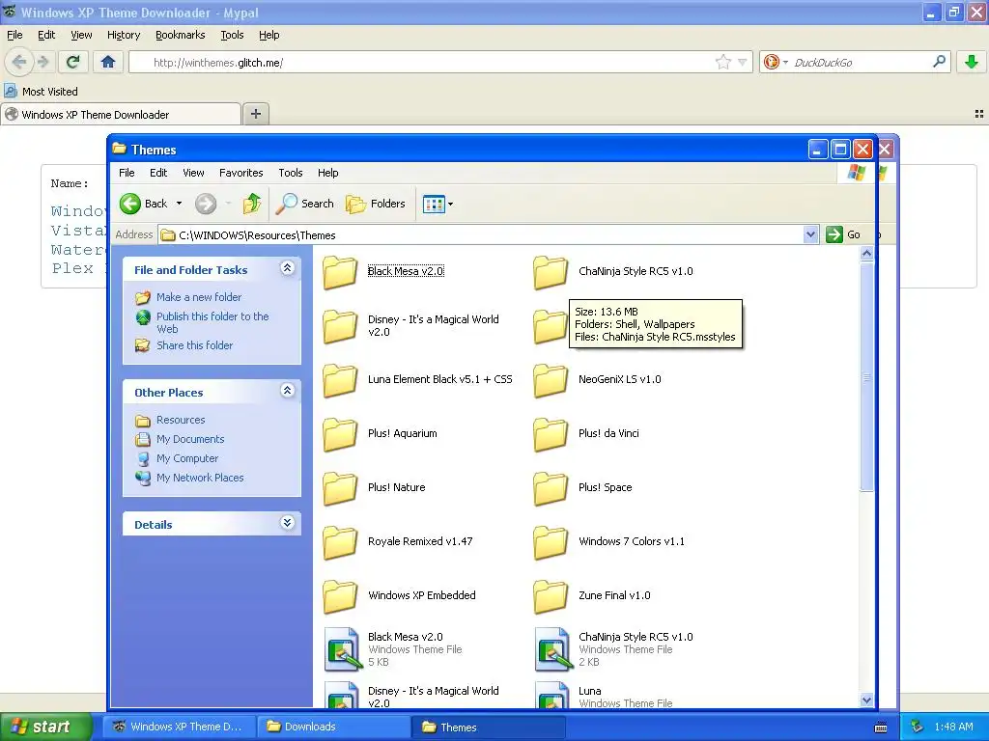Select the Plus! da Vinci folder
Viewport: 989px width, 741px height.
[x=586, y=433]
